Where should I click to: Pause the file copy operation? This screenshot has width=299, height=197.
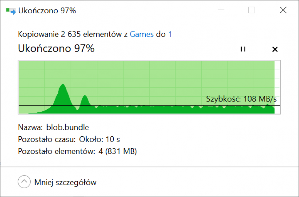(x=243, y=49)
